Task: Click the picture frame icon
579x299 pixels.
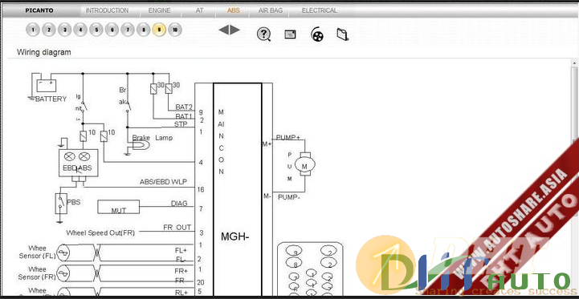Action: (x=290, y=34)
